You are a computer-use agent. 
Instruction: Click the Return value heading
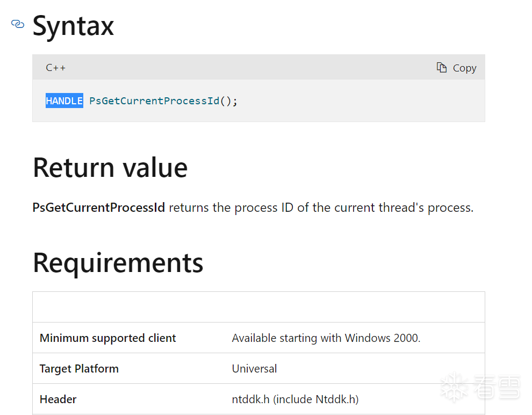(110, 167)
